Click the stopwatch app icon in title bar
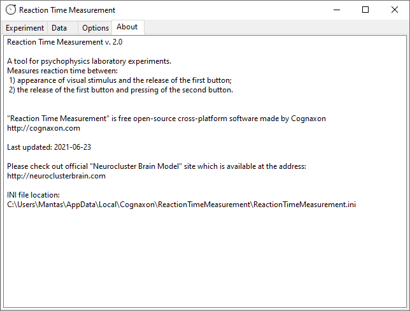The image size is (410, 311). (x=11, y=10)
